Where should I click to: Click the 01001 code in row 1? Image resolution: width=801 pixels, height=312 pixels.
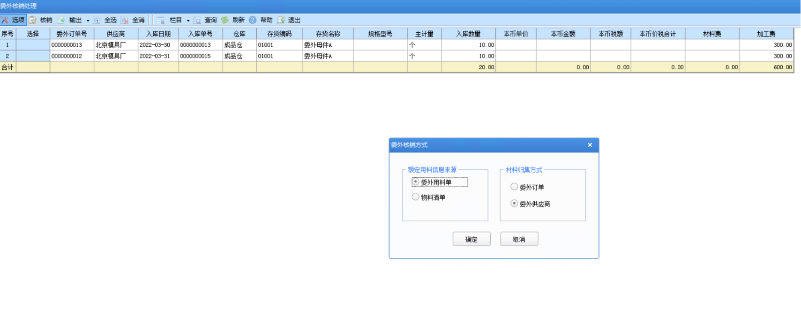click(x=279, y=45)
